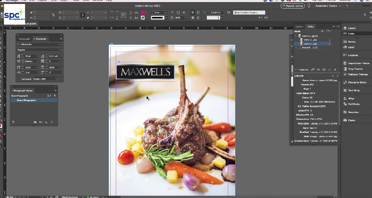Switch to the Character tab
The width and height of the screenshot is (372, 198).
coord(40,39)
